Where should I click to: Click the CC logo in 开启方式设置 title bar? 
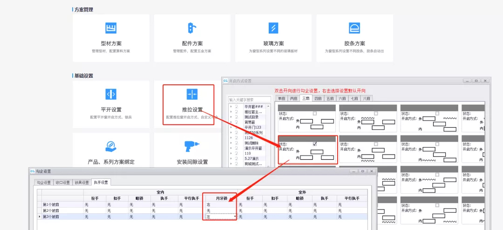(x=226, y=81)
